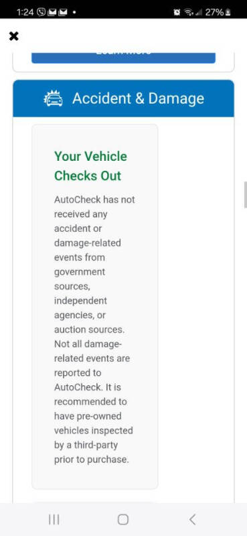The width and height of the screenshot is (247, 536).
Task: Tap the notification dot beside mail icons
Action: (x=74, y=13)
